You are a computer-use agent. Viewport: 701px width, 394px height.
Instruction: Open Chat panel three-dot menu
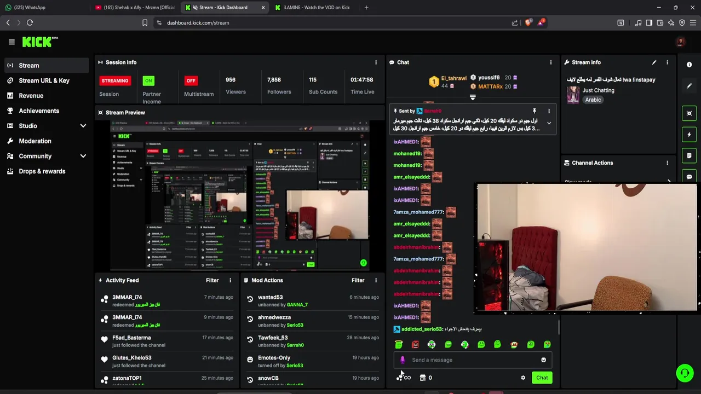[551, 62]
